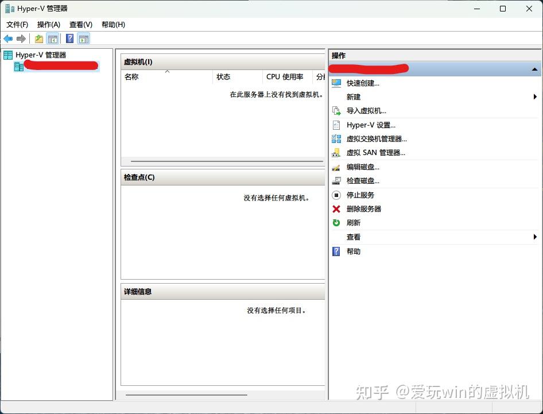This screenshot has height=414, width=543.
Task: Click 帮助 at the bottom of Actions
Action: (x=353, y=251)
